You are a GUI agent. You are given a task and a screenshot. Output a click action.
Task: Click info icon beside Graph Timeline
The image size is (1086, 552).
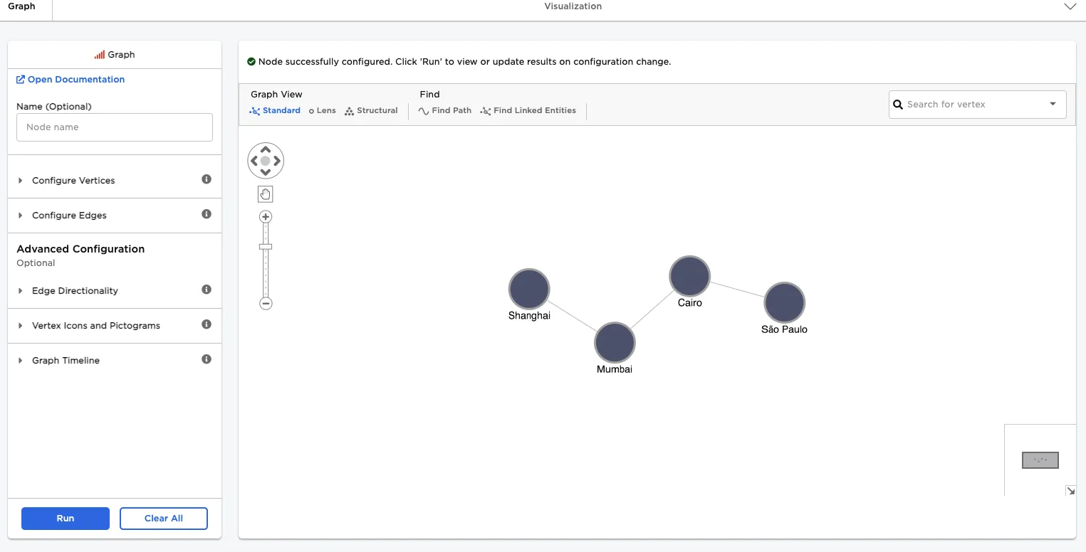[207, 359]
